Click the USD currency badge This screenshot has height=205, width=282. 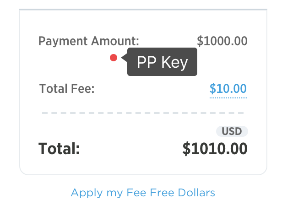(232, 131)
